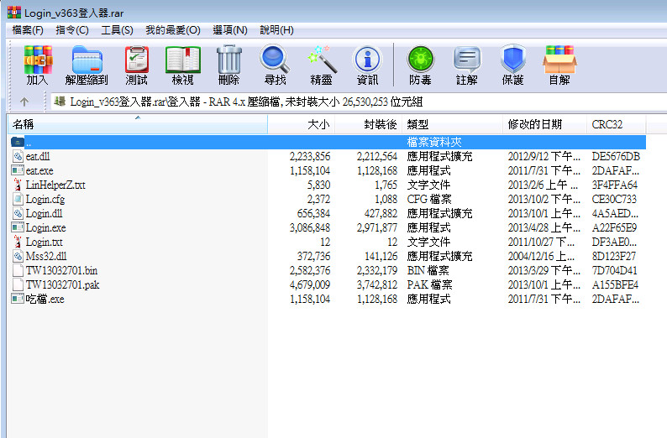Image resolution: width=667 pixels, height=438 pixels.
Task: Select the file name eat.dll
Action: pos(38,156)
